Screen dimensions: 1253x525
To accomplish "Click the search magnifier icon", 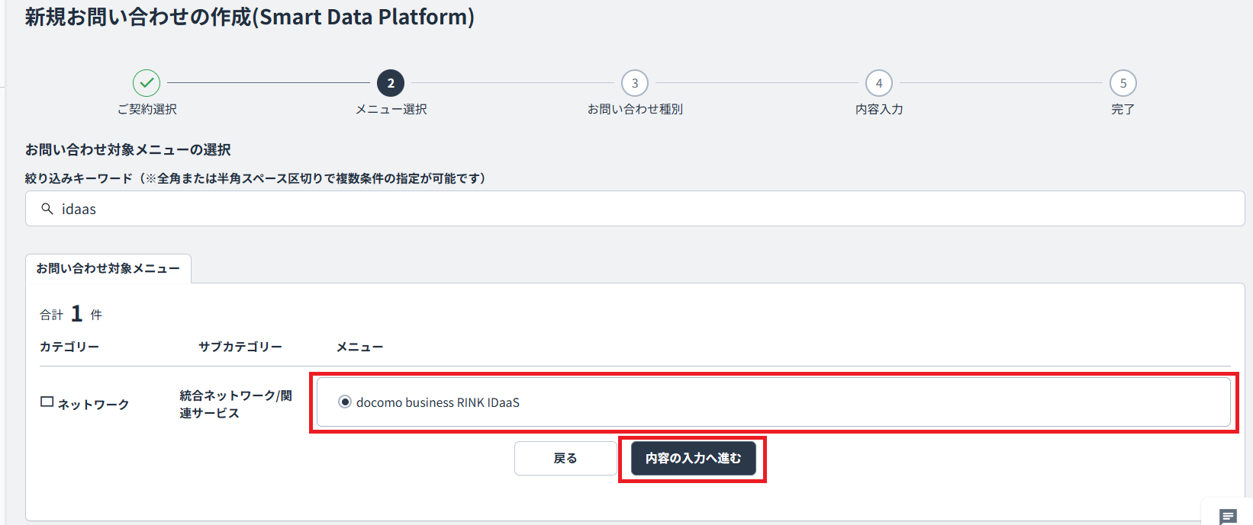I will tap(47, 209).
